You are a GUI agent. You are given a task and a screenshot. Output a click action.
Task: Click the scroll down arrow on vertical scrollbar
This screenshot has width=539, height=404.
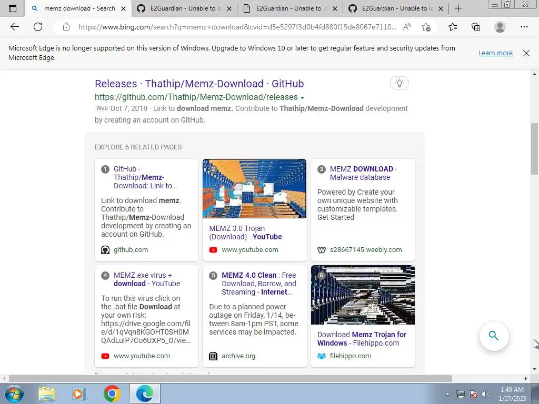[534, 369]
